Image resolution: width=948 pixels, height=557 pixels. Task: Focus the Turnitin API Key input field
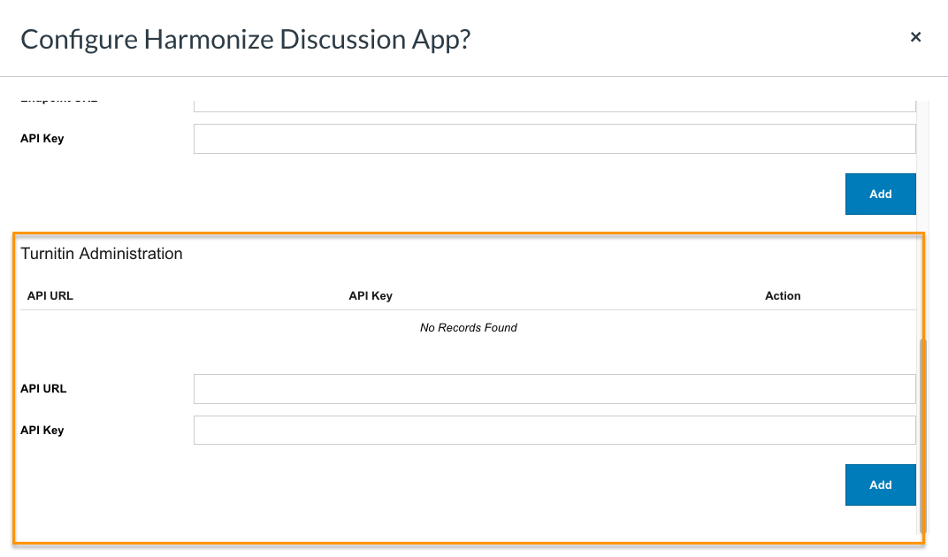click(554, 431)
